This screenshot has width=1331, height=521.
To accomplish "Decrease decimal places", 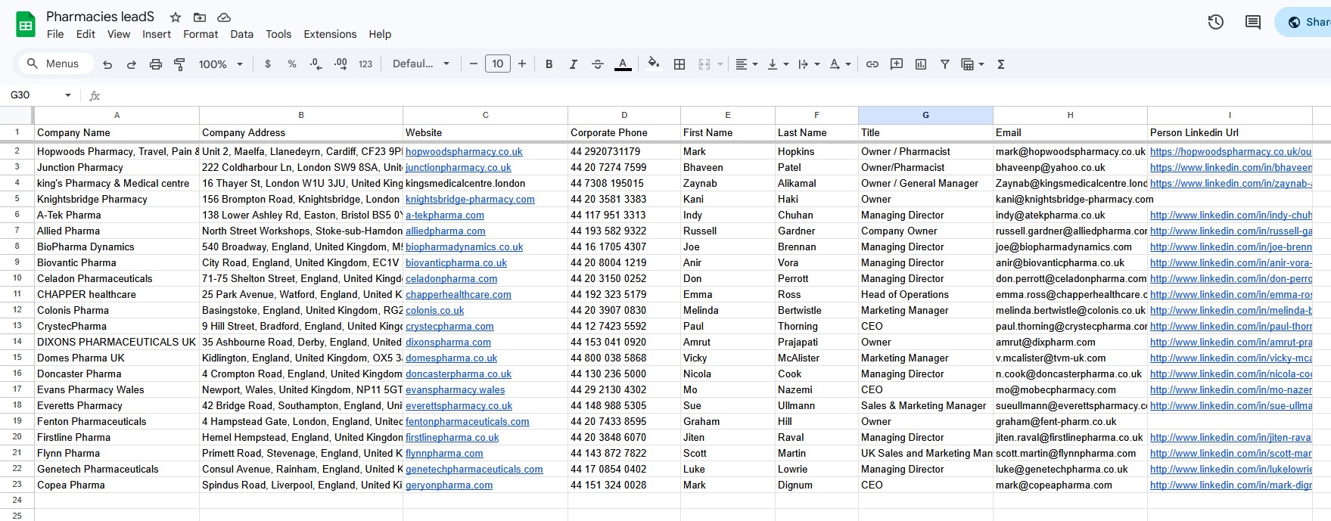I will (316, 64).
